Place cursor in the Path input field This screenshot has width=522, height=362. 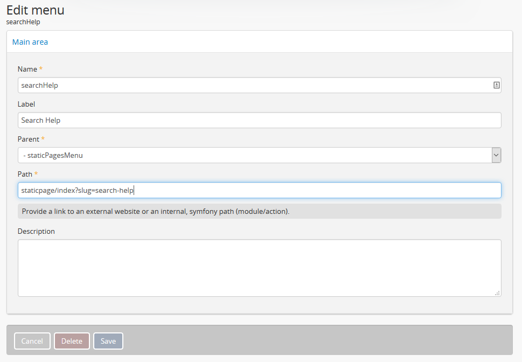click(x=259, y=190)
